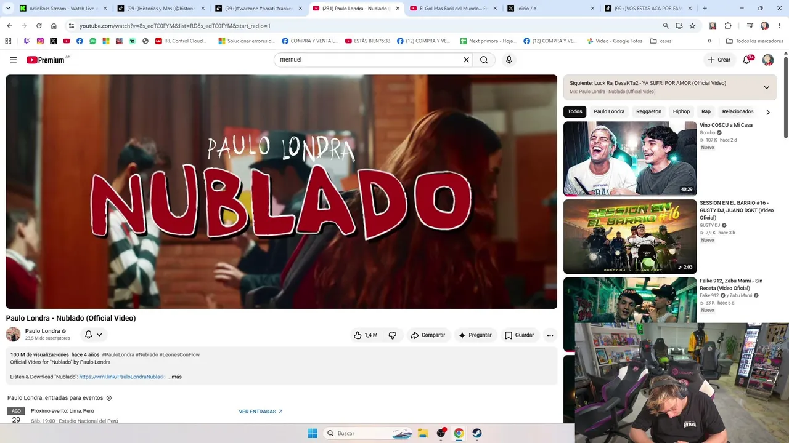Run the search with the magnifier button
Screen dimensions: 789x443
484,60
